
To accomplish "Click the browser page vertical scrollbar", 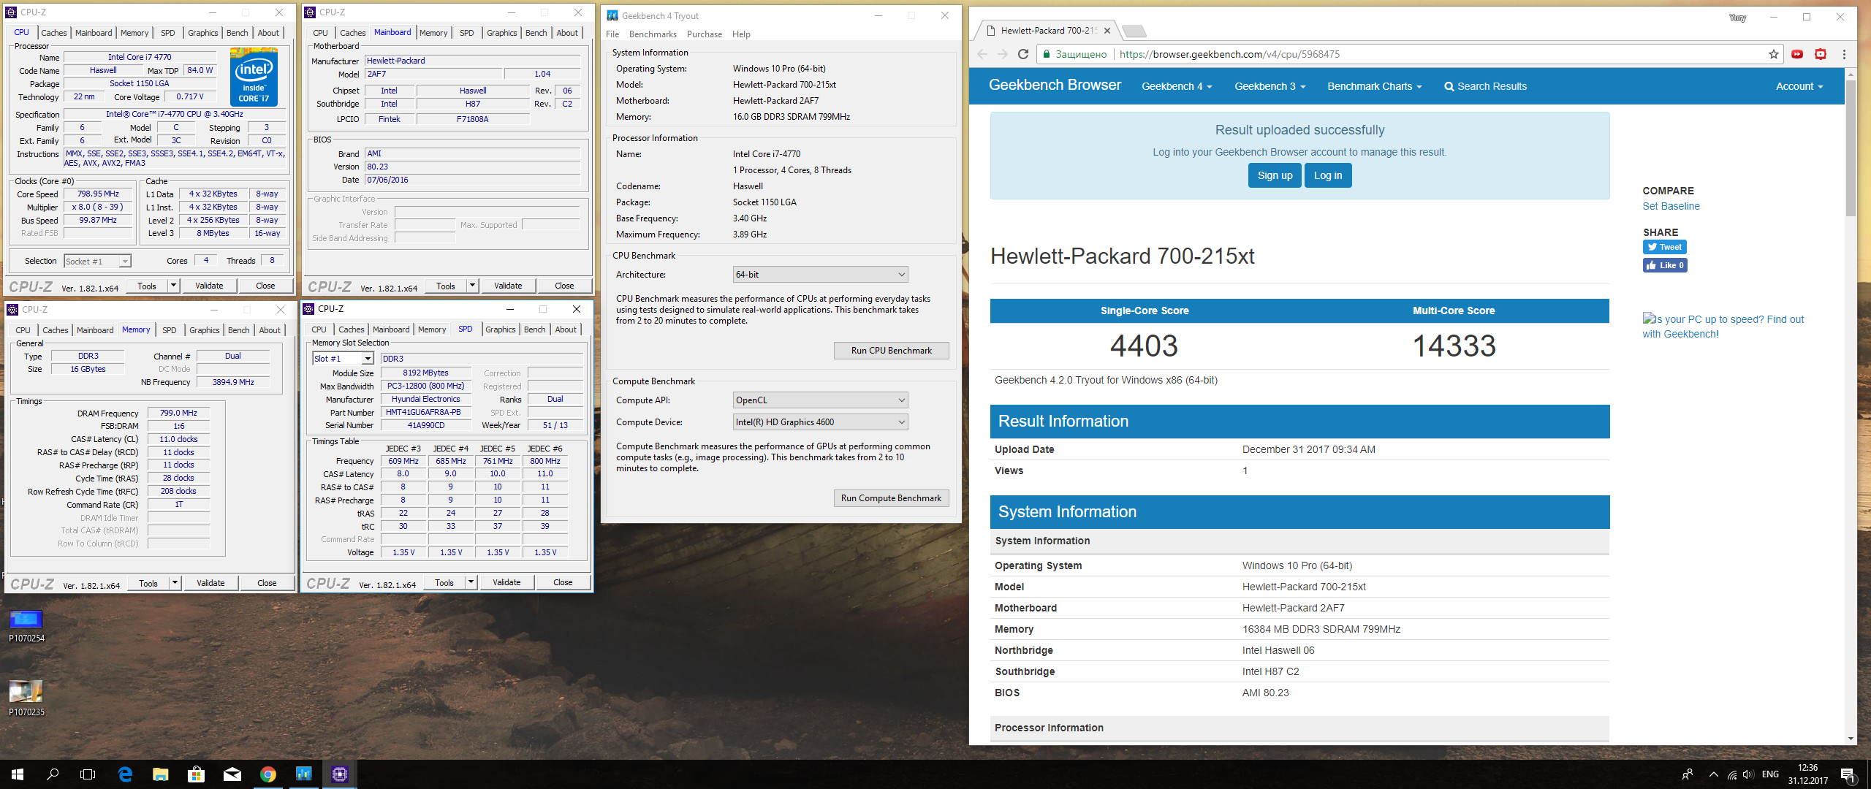I will [x=1851, y=149].
